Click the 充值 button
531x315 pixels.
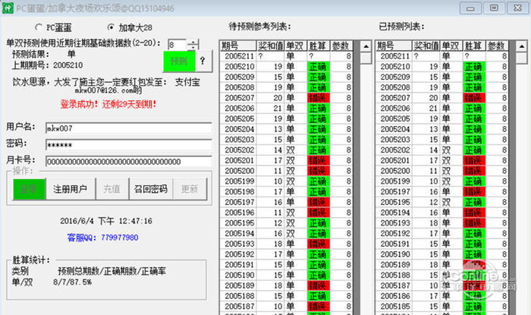pyautogui.click(x=112, y=189)
